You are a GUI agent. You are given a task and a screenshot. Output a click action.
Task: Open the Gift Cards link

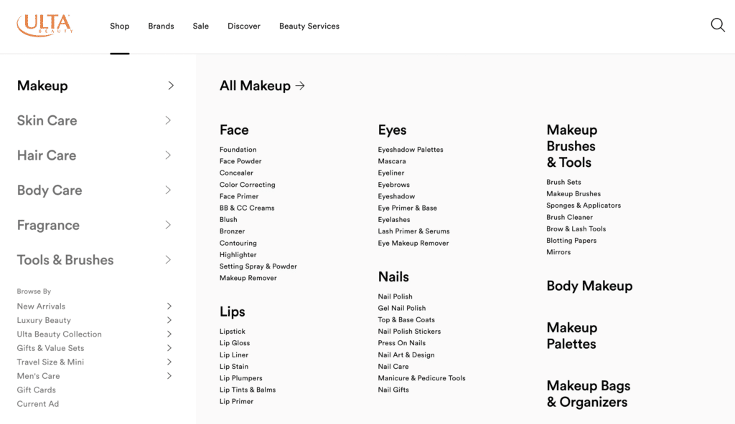click(x=36, y=390)
